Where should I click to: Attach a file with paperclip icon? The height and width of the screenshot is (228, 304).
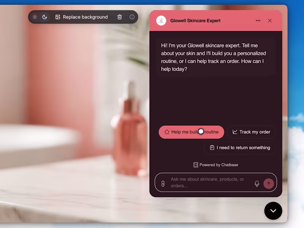coord(163,184)
